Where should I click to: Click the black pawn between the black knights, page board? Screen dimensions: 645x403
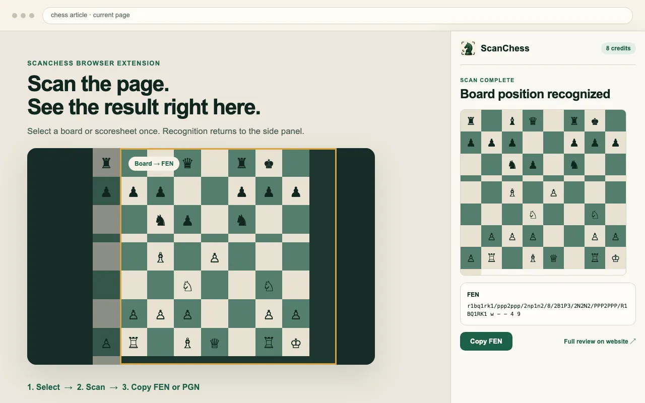187,220
